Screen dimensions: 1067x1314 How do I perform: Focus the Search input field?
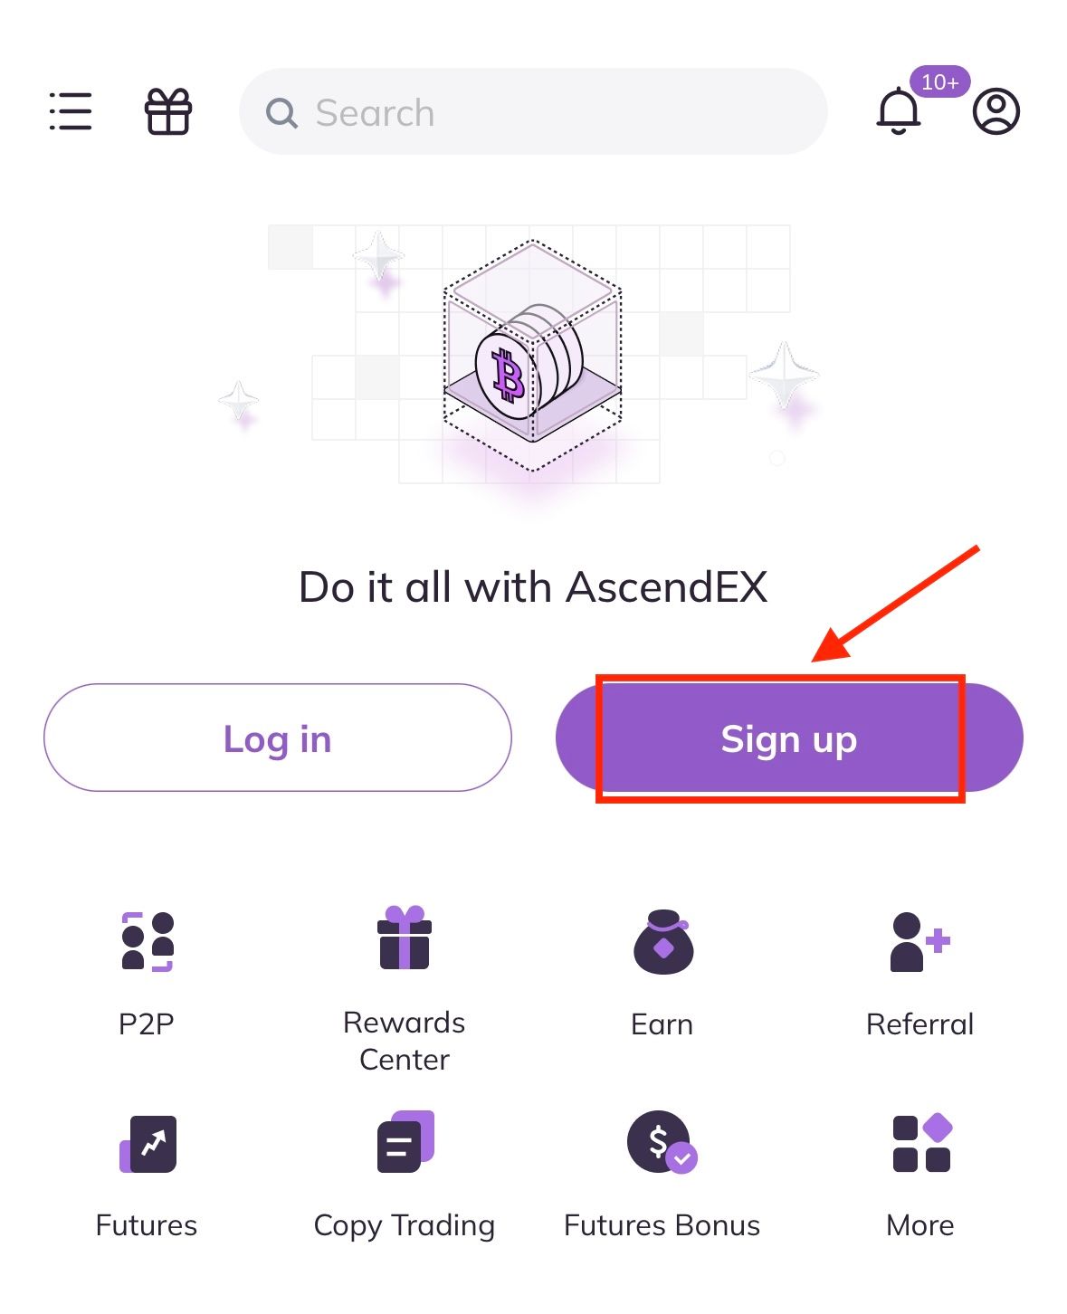(x=533, y=111)
